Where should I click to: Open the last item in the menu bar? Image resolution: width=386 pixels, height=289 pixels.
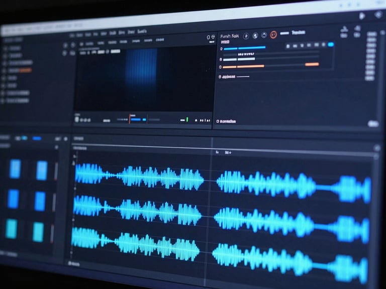point(142,32)
